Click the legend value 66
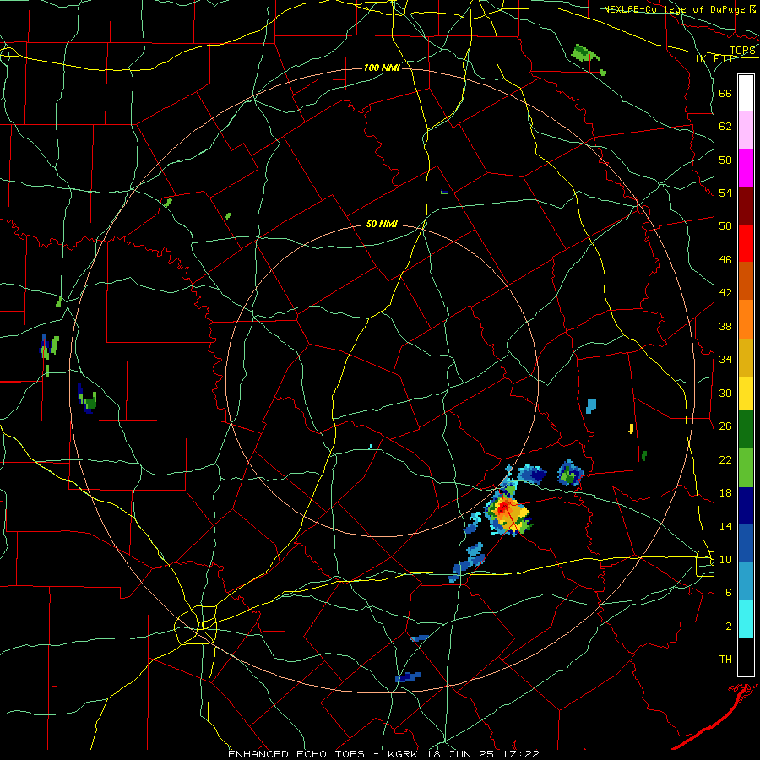The height and width of the screenshot is (760, 760). click(725, 94)
